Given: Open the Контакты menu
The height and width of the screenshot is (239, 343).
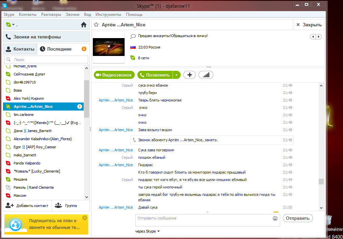Looking at the screenshot, I should pyautogui.click(x=28, y=14).
